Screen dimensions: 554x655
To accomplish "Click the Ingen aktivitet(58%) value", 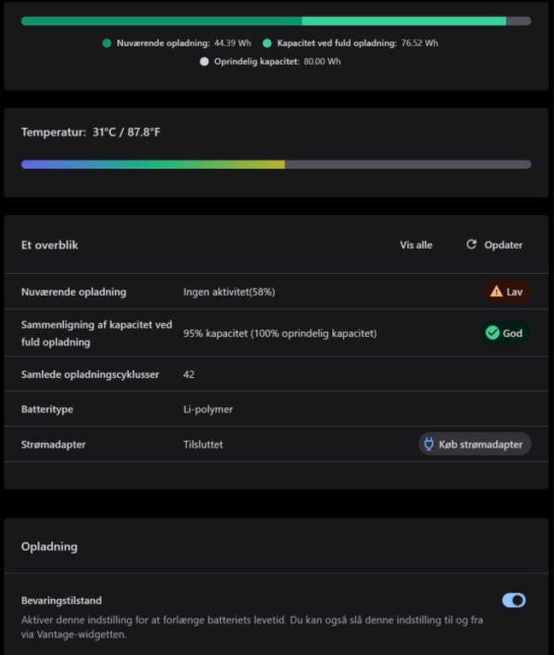I will [229, 292].
